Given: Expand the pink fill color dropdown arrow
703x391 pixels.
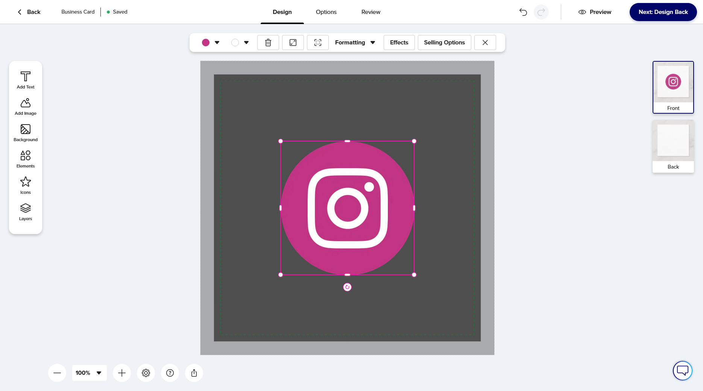Looking at the screenshot, I should tap(217, 43).
